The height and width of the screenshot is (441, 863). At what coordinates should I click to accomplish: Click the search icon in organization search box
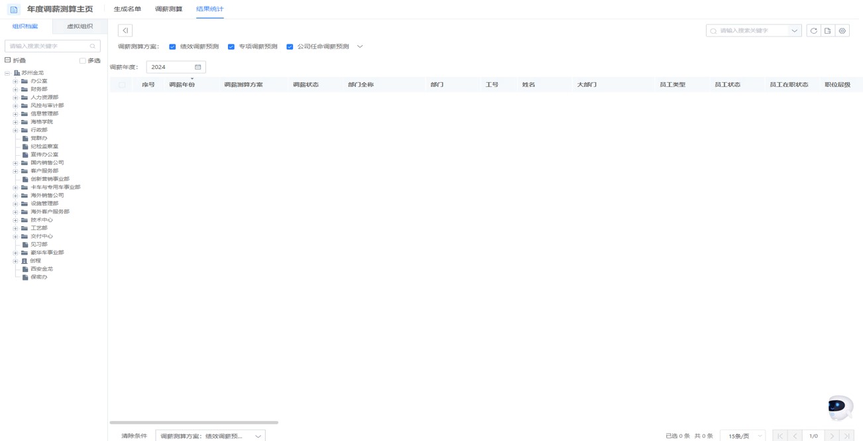pos(93,46)
